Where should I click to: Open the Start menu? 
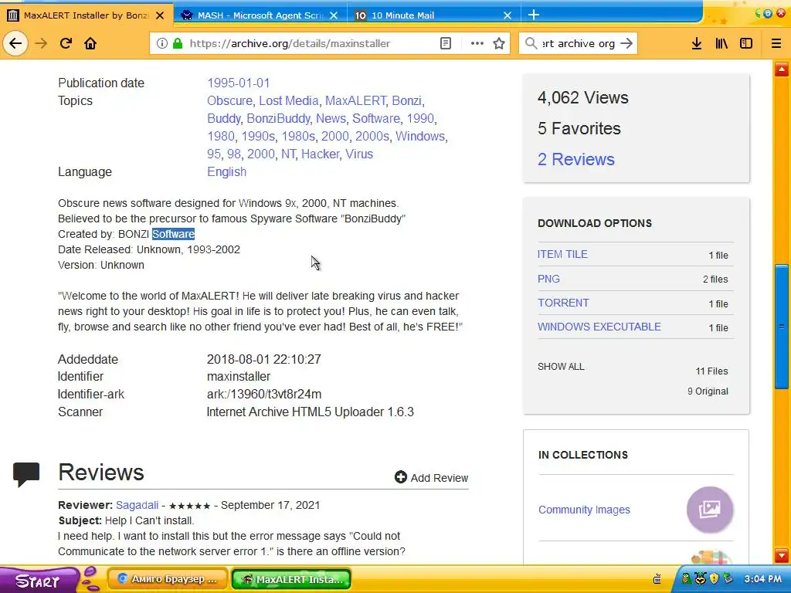(39, 580)
